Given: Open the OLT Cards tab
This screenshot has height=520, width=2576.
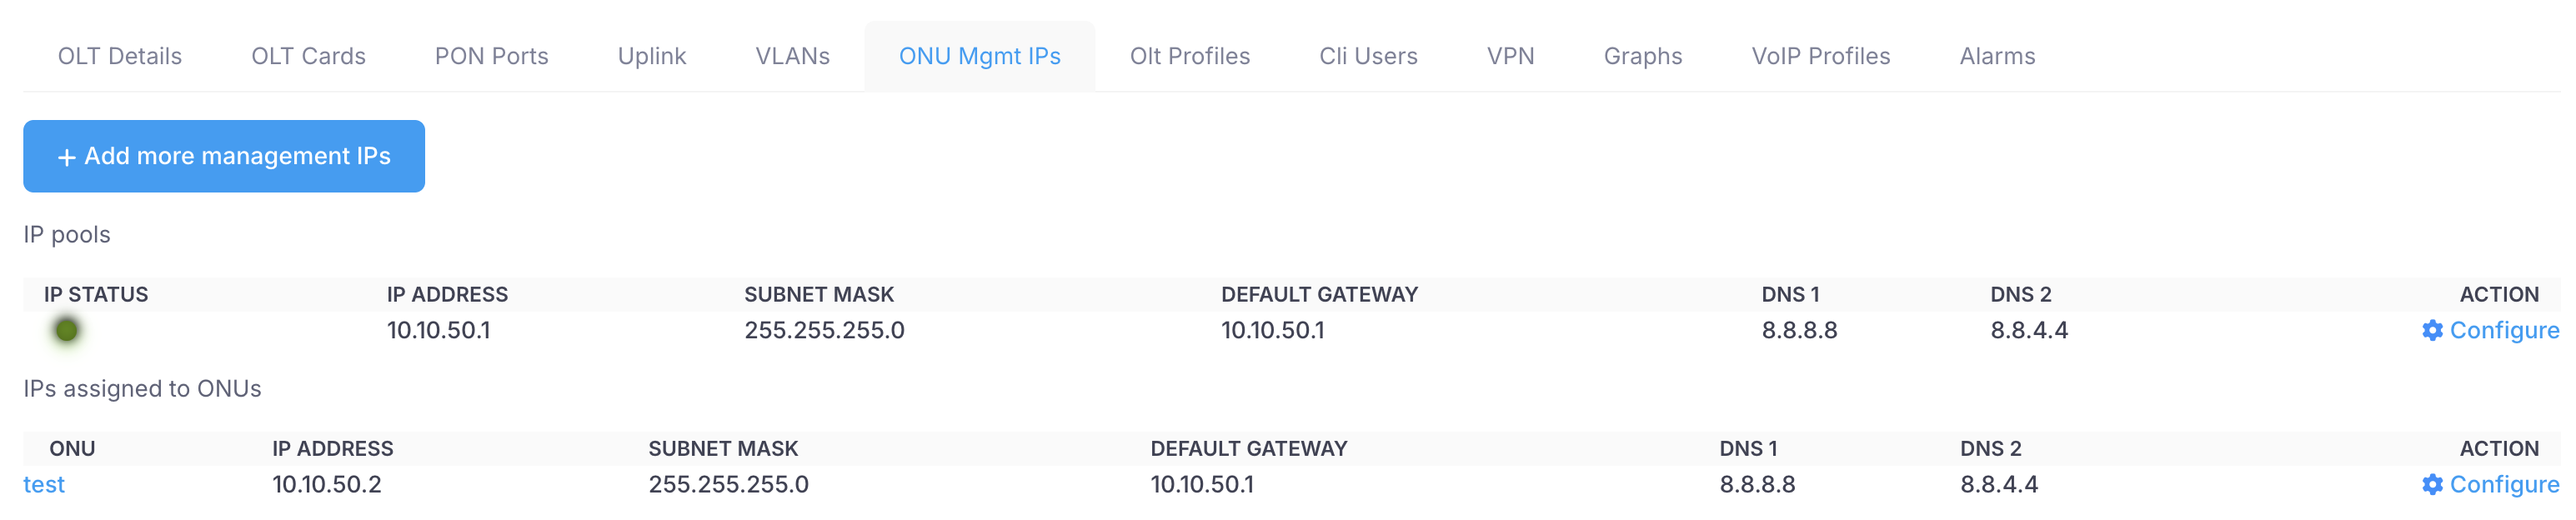Looking at the screenshot, I should click(308, 56).
